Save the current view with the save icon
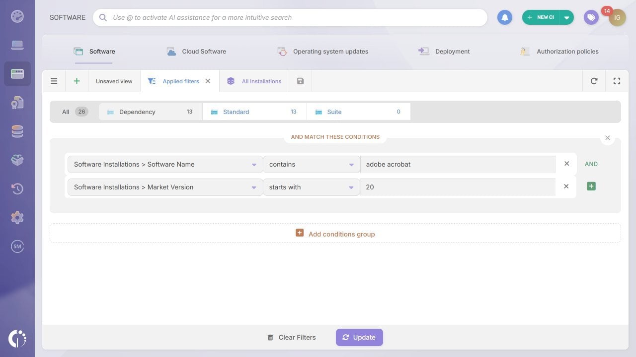This screenshot has height=357, width=636. tap(300, 81)
